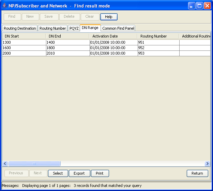The width and height of the screenshot is (213, 191).
Task: Open the Routing Destination tab
Action: [x=20, y=28]
